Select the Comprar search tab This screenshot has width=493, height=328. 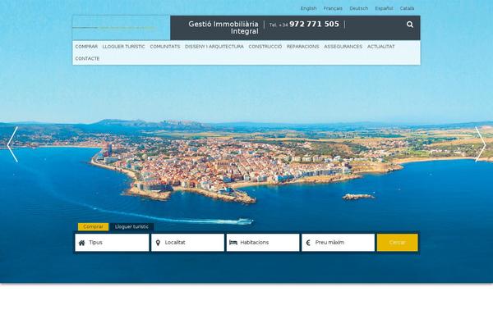pyautogui.click(x=93, y=226)
